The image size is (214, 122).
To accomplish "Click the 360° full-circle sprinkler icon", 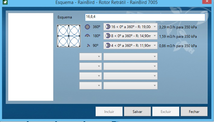I will tap(87, 27).
